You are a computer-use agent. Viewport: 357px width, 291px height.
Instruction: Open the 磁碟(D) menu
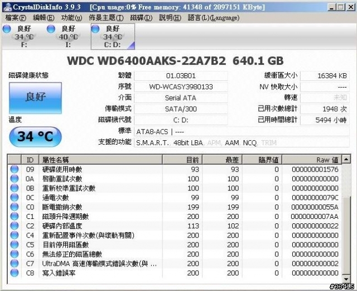pyautogui.click(x=141, y=17)
